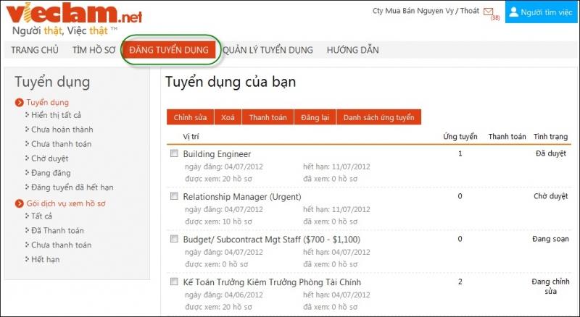
Task: Open Danh sách ứng tuyển list
Action: click(378, 117)
